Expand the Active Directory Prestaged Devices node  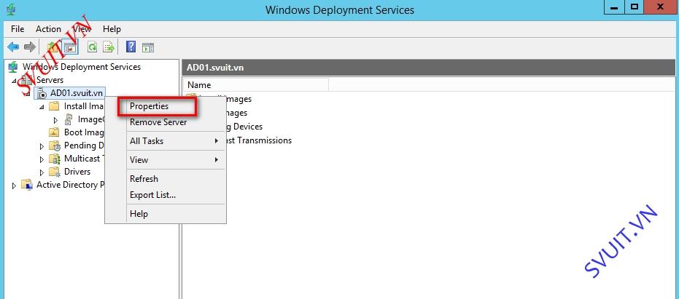click(13, 186)
